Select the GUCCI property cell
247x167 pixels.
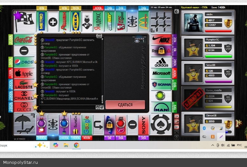pyautogui.click(x=24, y=107)
